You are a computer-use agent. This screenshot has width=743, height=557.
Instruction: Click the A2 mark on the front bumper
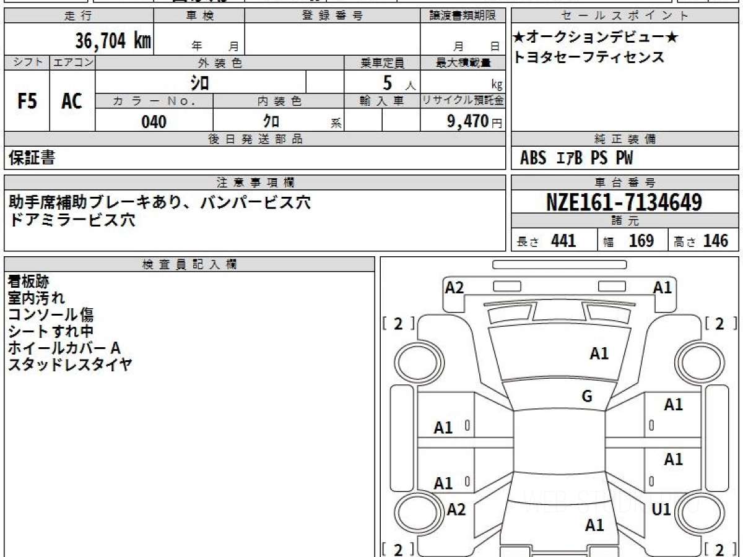tap(454, 287)
